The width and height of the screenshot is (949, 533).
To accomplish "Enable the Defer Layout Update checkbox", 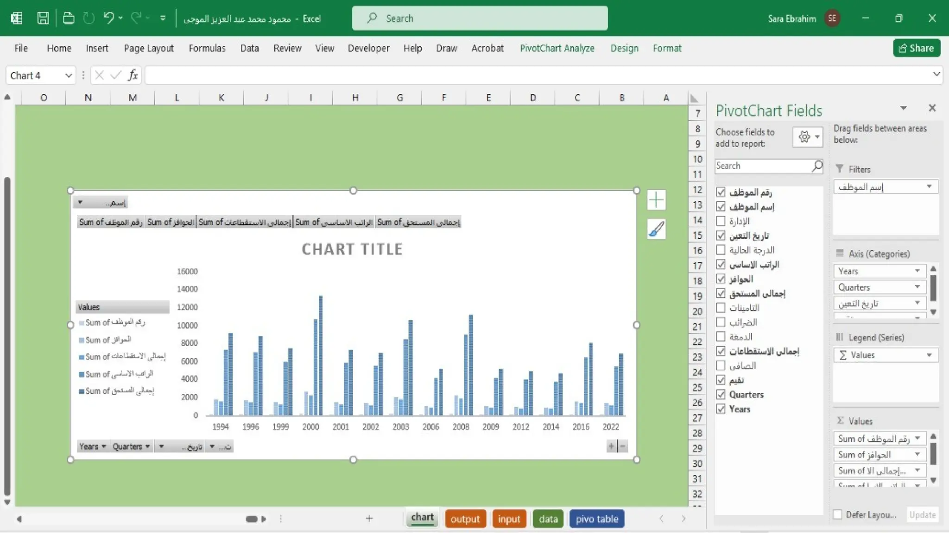I will tap(837, 515).
